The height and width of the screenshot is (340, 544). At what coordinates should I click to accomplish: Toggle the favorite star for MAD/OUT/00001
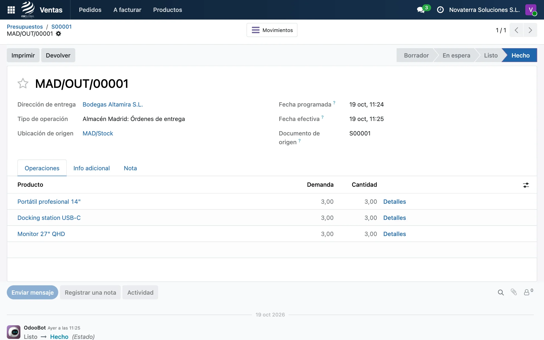click(x=23, y=84)
